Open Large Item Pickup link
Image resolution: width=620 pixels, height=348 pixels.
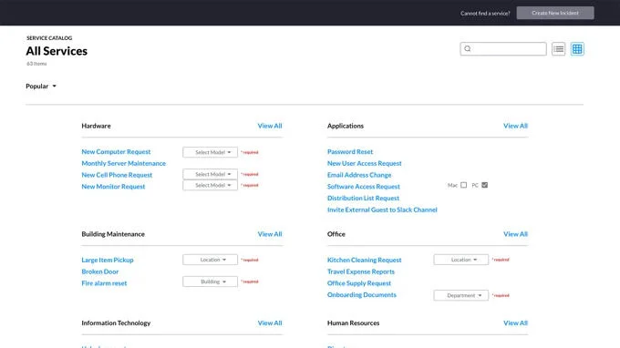point(108,260)
